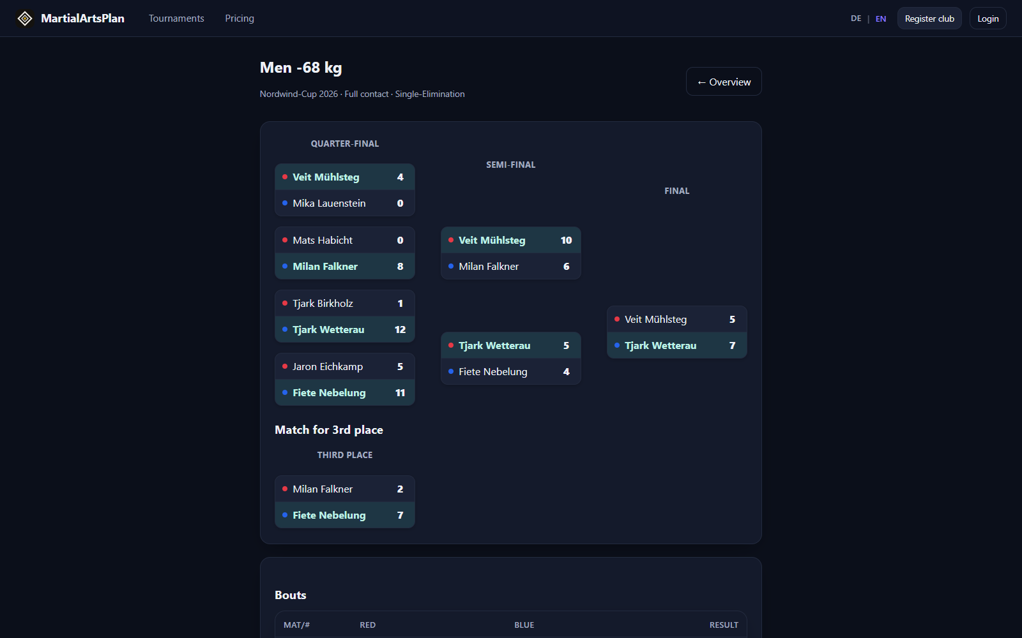
Task: Select Tjark Wetterau final row, score 7
Action: [677, 345]
